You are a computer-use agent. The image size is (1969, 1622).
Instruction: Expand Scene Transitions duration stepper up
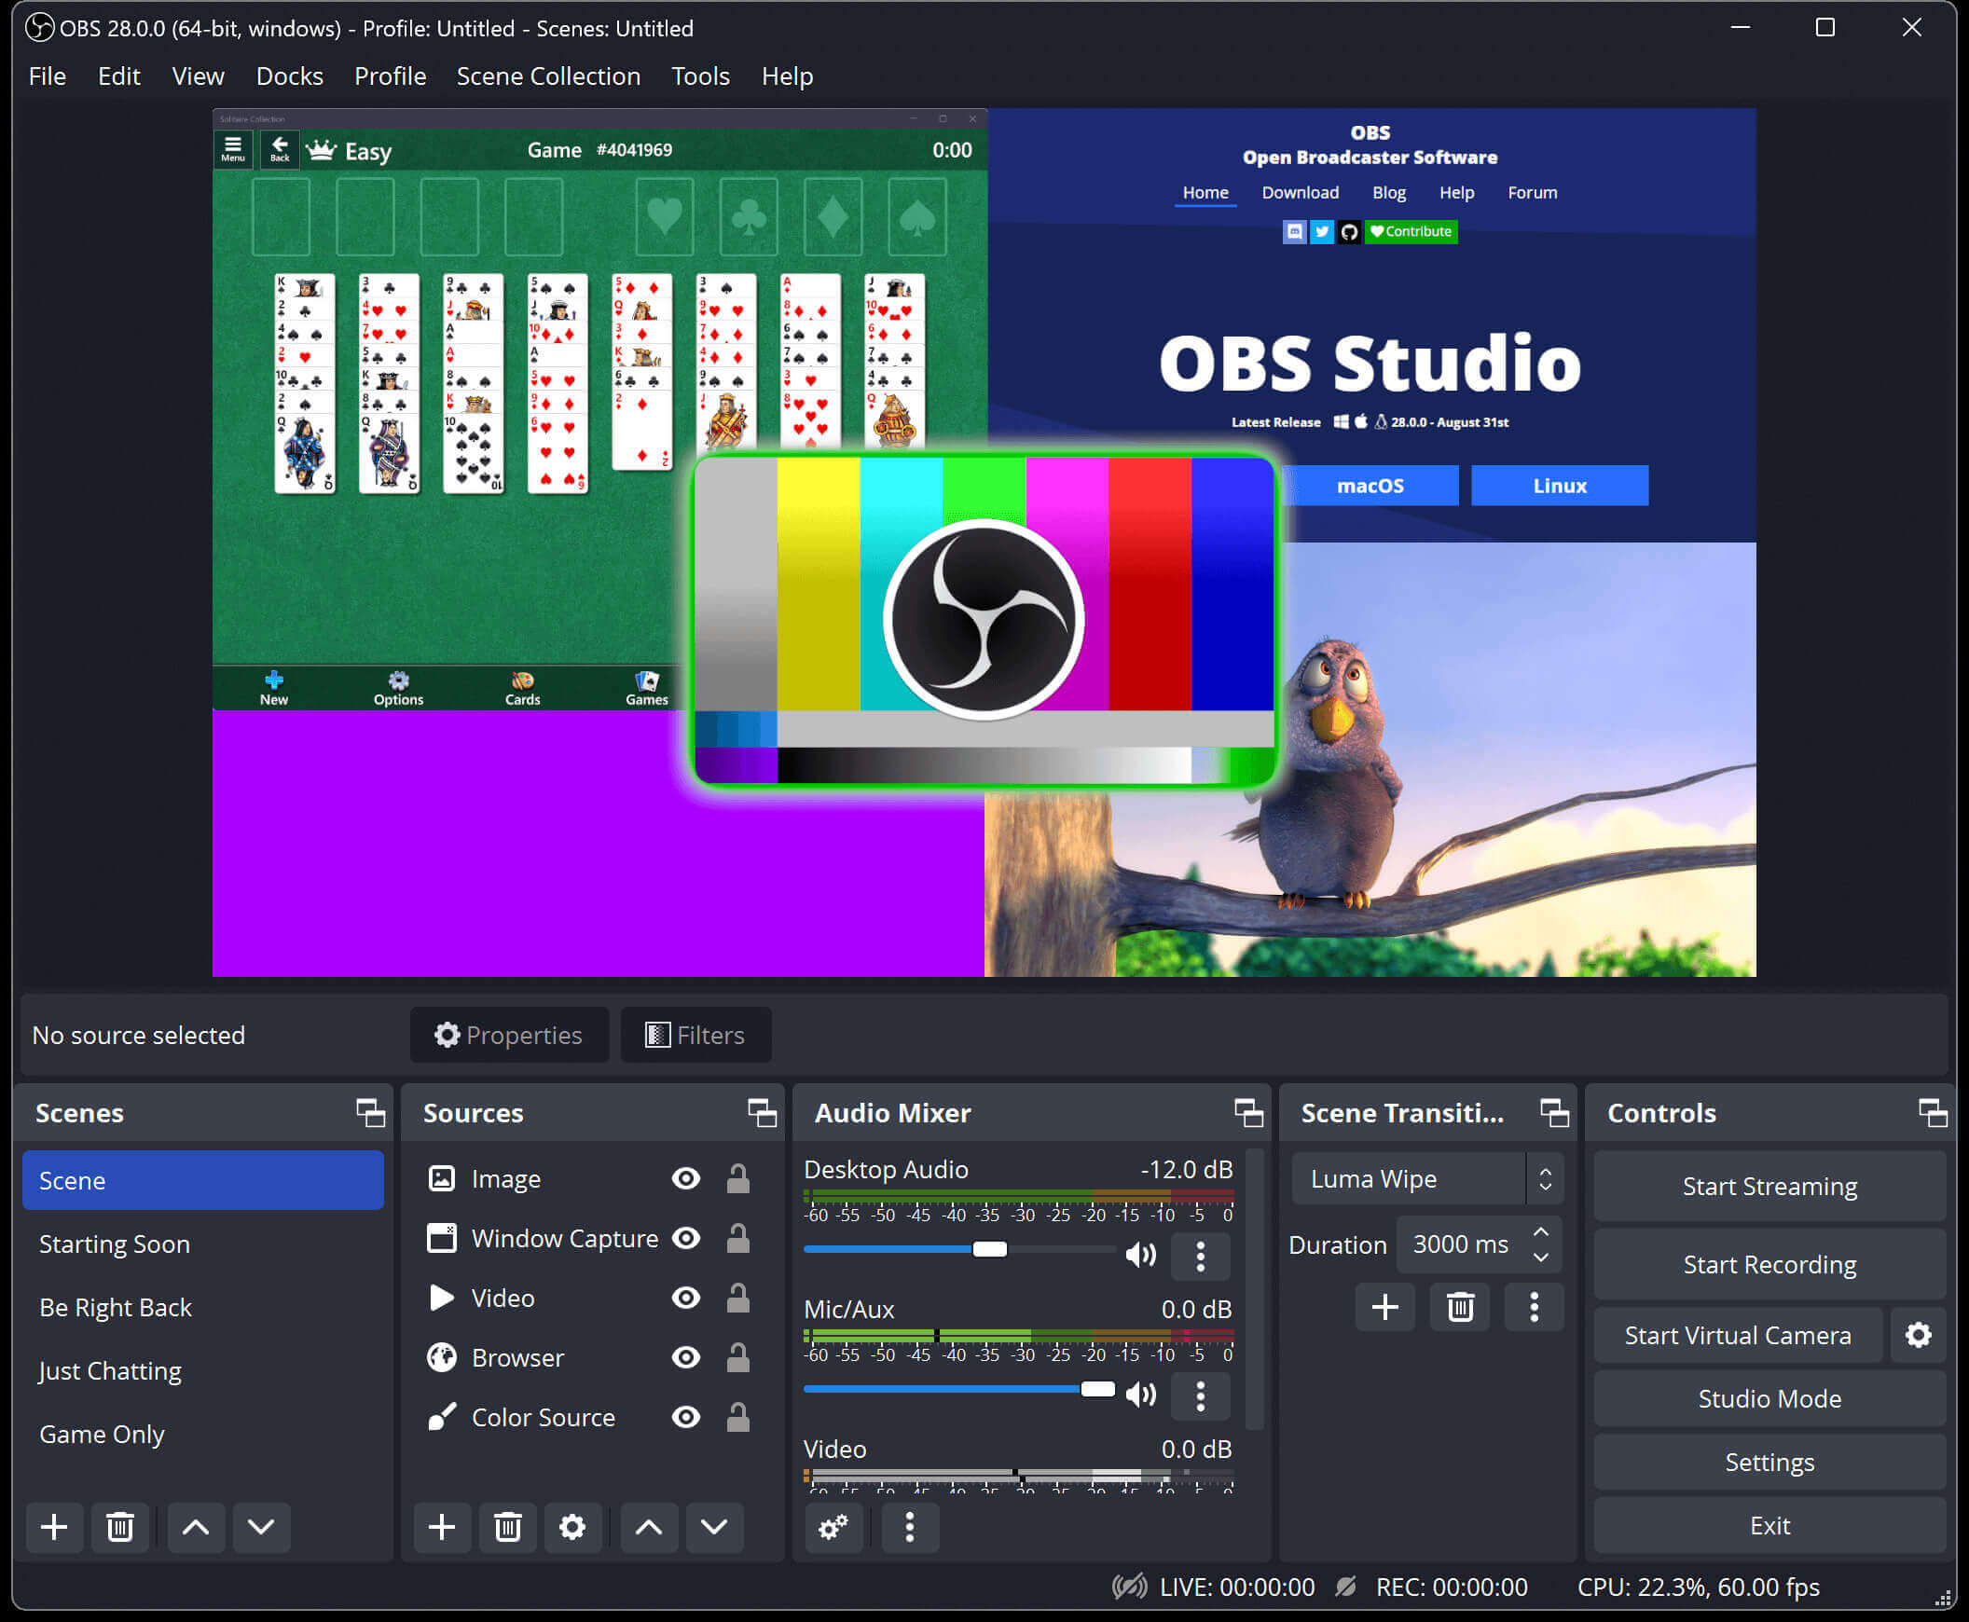(x=1544, y=1233)
